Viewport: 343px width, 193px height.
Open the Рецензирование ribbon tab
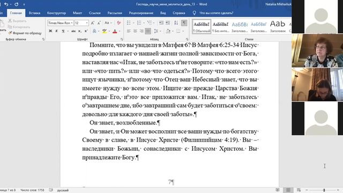click(141, 13)
